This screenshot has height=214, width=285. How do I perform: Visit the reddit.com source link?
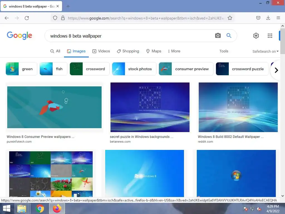click(205, 142)
